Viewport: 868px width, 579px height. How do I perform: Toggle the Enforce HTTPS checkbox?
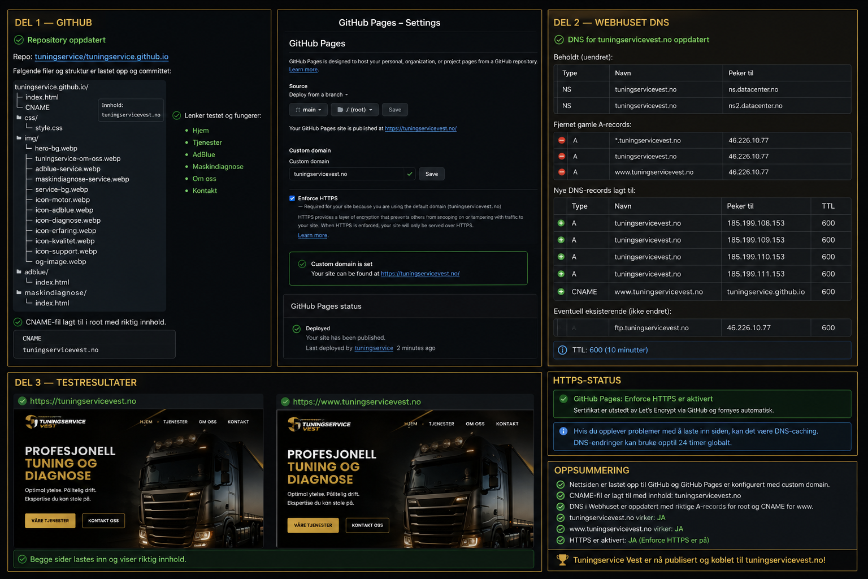(x=292, y=198)
